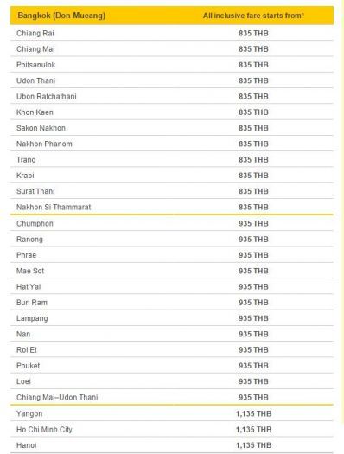Select the Chiang Rai destination row
The image size is (344, 454).
(172, 33)
